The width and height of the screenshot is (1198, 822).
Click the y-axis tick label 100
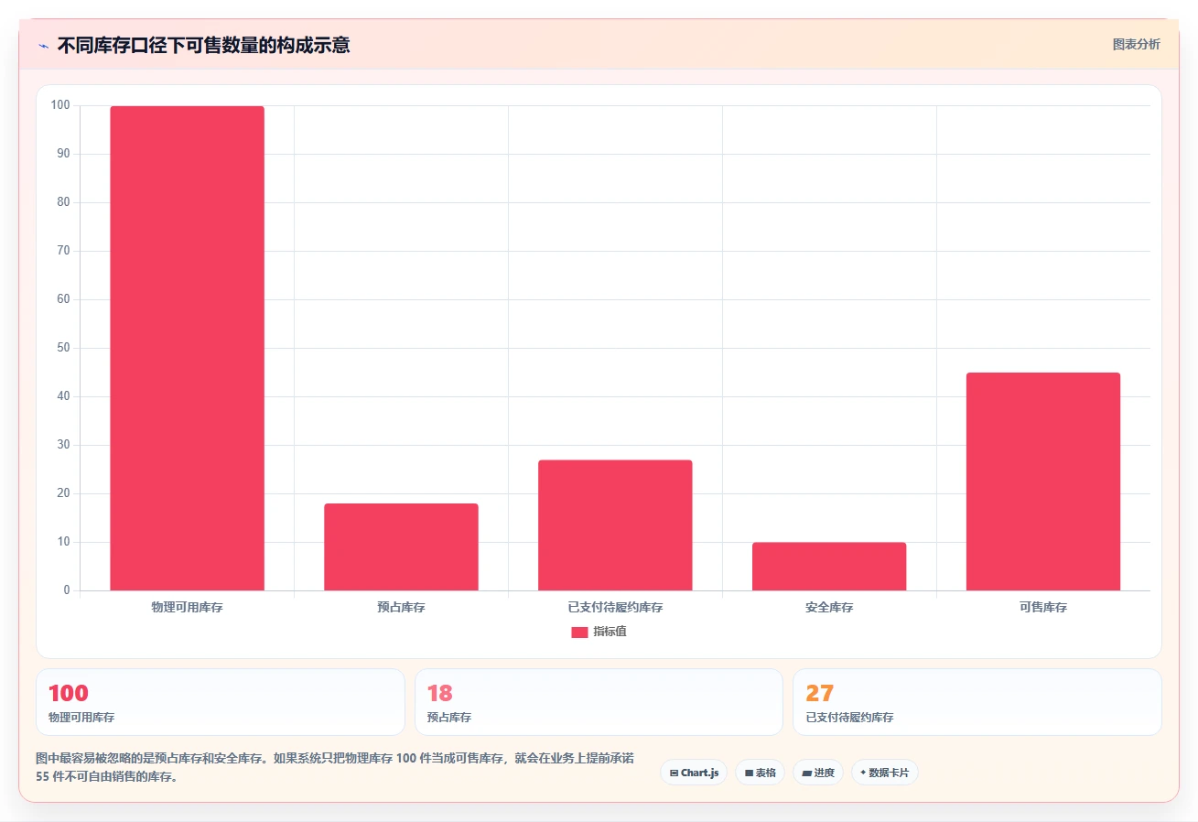[x=60, y=105]
